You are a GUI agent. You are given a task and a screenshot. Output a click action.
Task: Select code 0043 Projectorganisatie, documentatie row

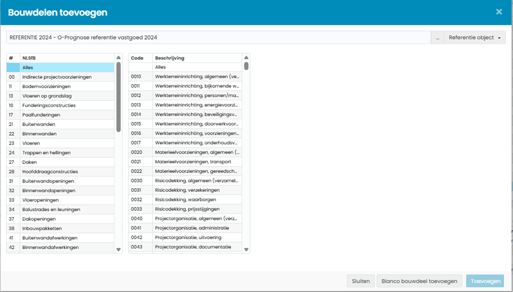185,247
